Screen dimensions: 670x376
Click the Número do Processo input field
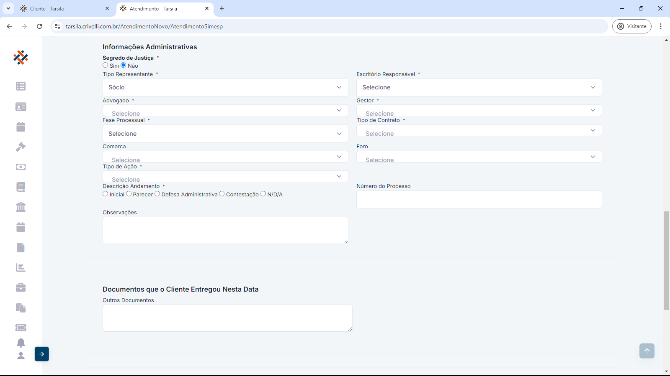pos(479,199)
